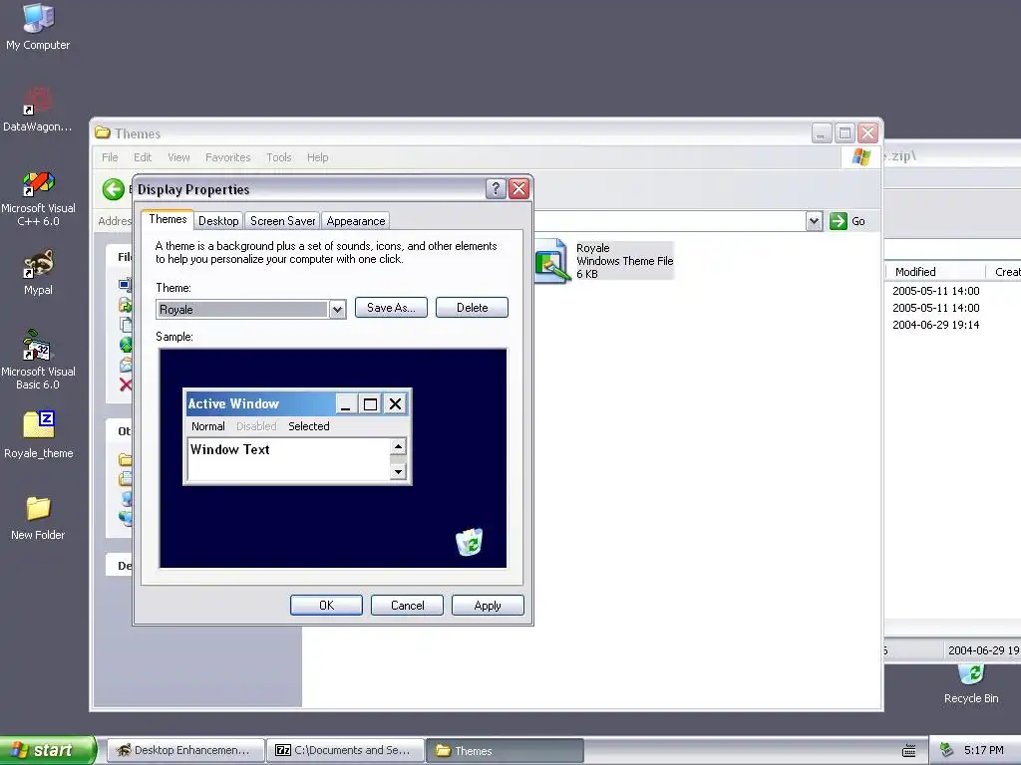1021x765 pixels.
Task: Open the File menu in Themes window
Action: [x=110, y=157]
